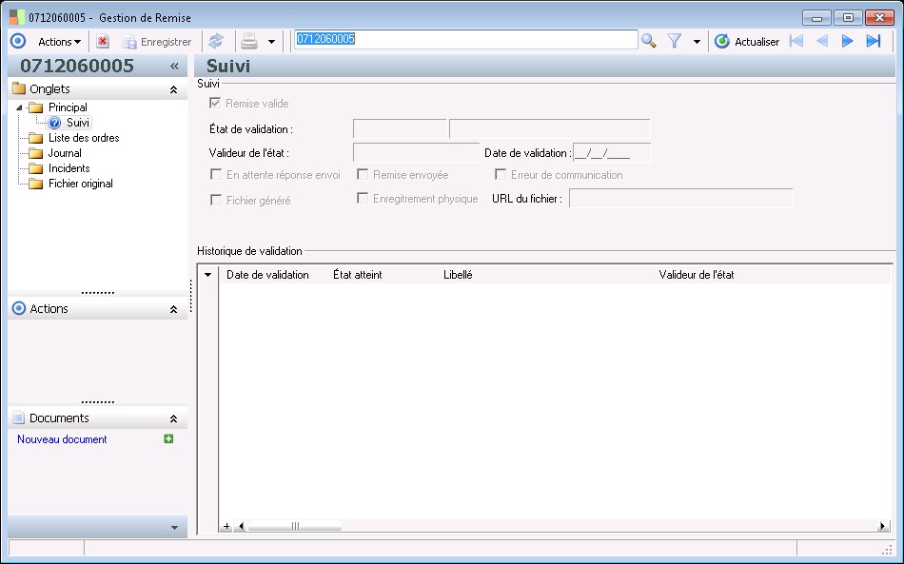
Task: Click the Incidents folder icon
Action: pos(36,168)
